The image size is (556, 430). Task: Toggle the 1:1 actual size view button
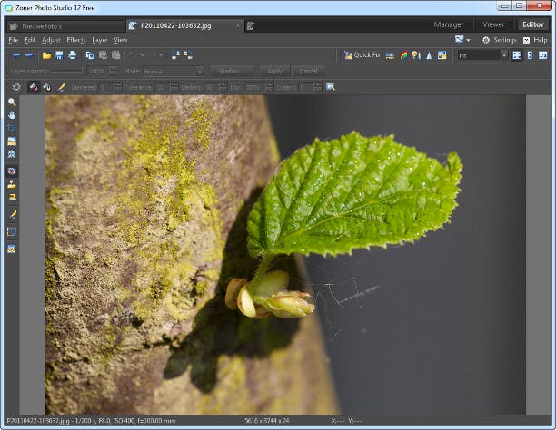(x=542, y=55)
